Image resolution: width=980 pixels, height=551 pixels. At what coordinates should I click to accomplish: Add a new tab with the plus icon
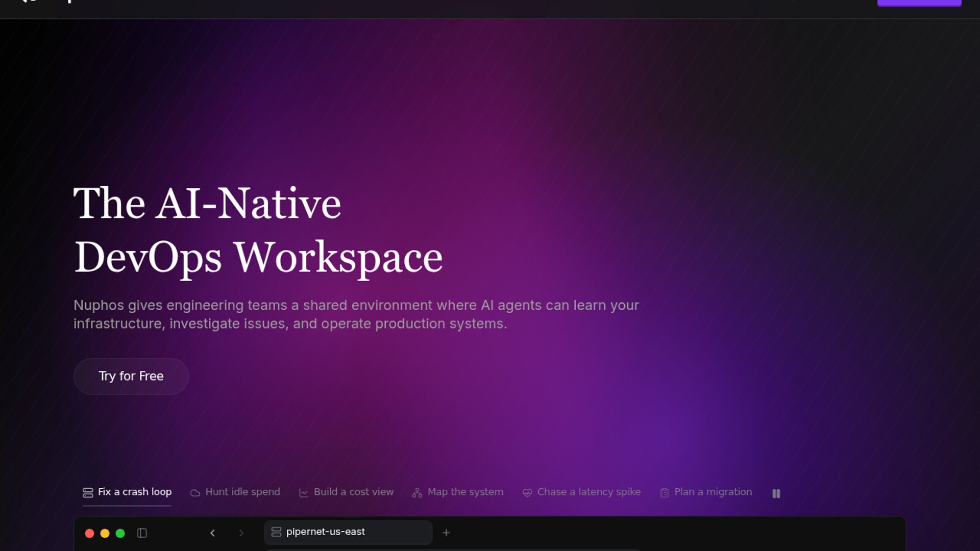446,533
